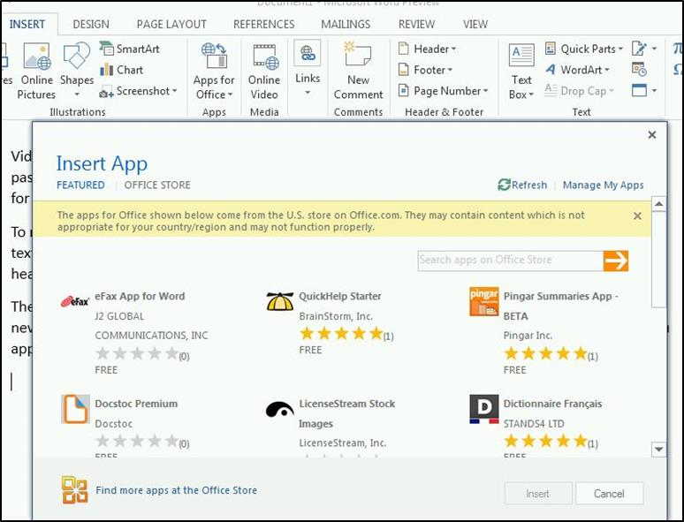Insert a Text Box
This screenshot has height=522, width=684.
[x=521, y=71]
